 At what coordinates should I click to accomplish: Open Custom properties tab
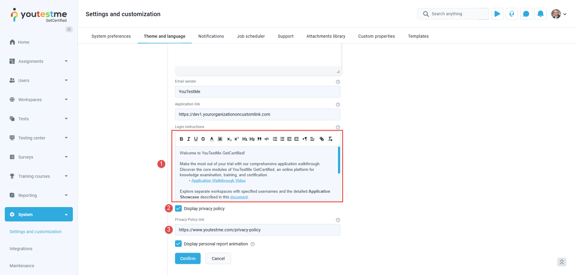(377, 36)
